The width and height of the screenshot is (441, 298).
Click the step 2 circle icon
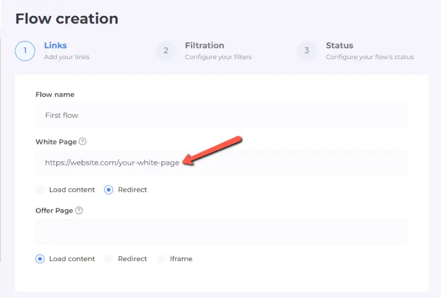166,51
